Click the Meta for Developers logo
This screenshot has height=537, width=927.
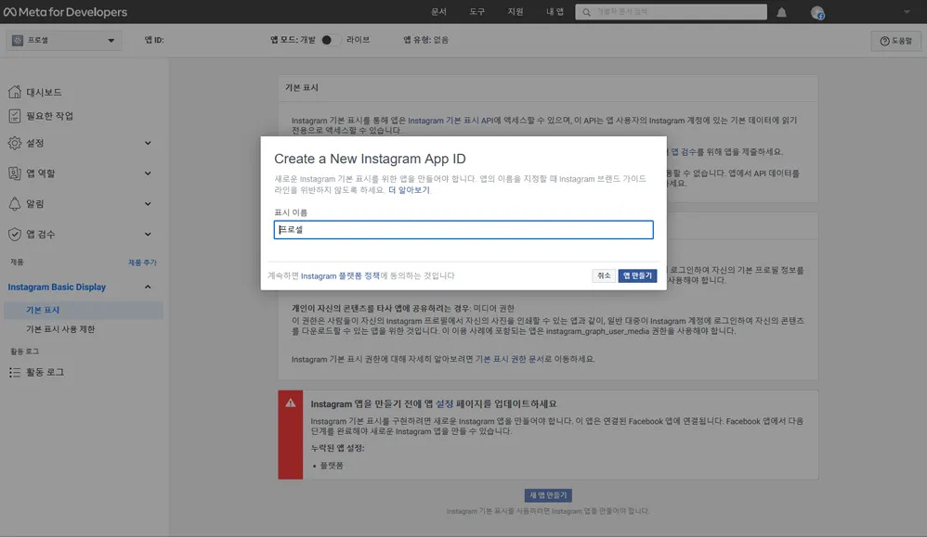65,12
